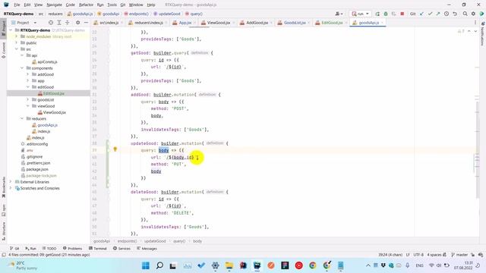Click the master branch widget in status bar
486x273 pixels.
[x=459, y=255]
